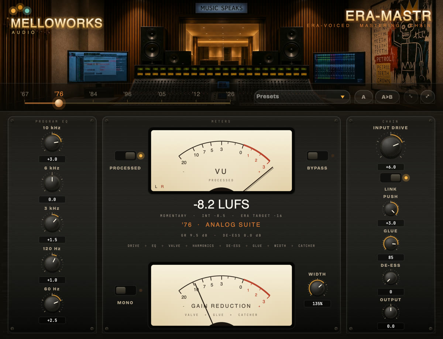Click the 120 Hz value field +1.0
This screenshot has height=339, width=443.
(52, 280)
